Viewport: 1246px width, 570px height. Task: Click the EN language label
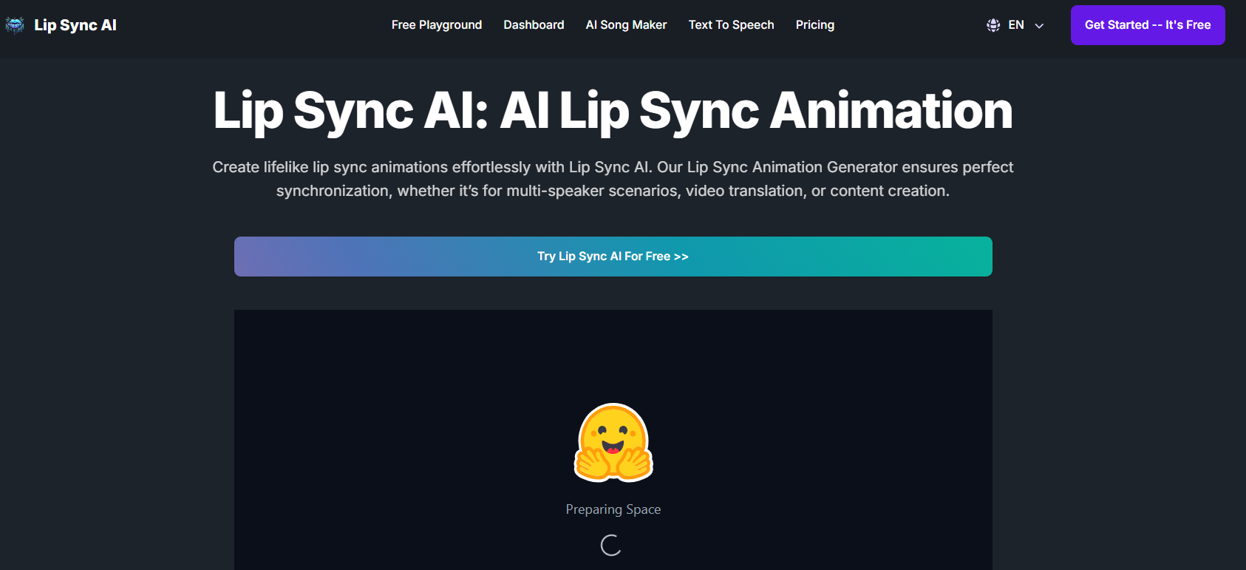1016,25
